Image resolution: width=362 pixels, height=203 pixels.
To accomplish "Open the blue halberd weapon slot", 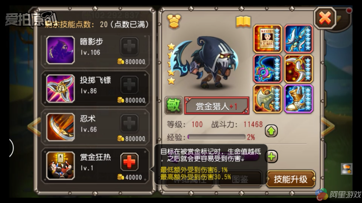I will click(299, 39).
